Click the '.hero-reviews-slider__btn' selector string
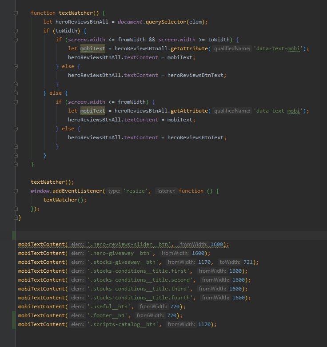The image size is (327, 347). [129, 244]
